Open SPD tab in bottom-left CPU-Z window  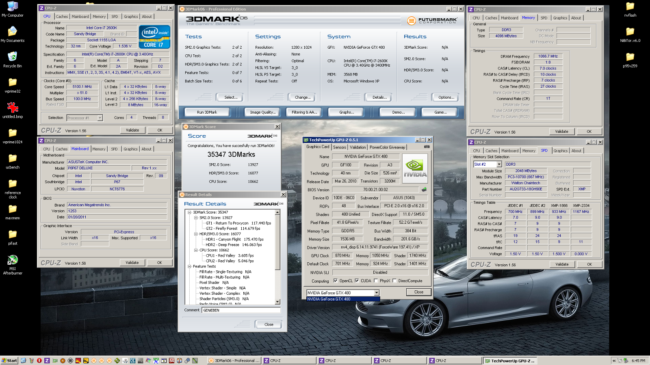[115, 149]
